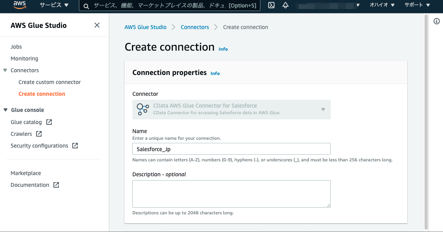
Task: Open the CloudShell terminal icon
Action: point(271,5)
